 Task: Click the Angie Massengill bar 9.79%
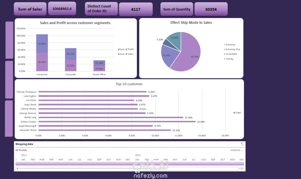[x=96, y=126]
